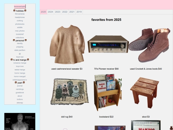Go to the clothing page
Image resolution: width=173 pixels, height=130 pixels.
click(20, 21)
